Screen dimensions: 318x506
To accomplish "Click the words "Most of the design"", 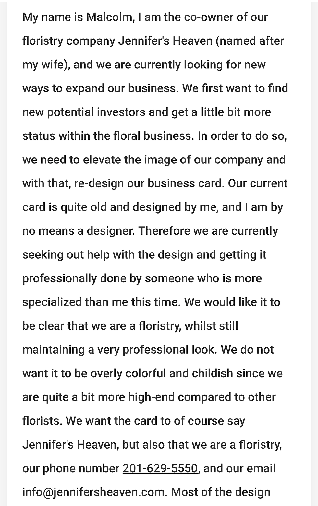I will click(221, 492).
